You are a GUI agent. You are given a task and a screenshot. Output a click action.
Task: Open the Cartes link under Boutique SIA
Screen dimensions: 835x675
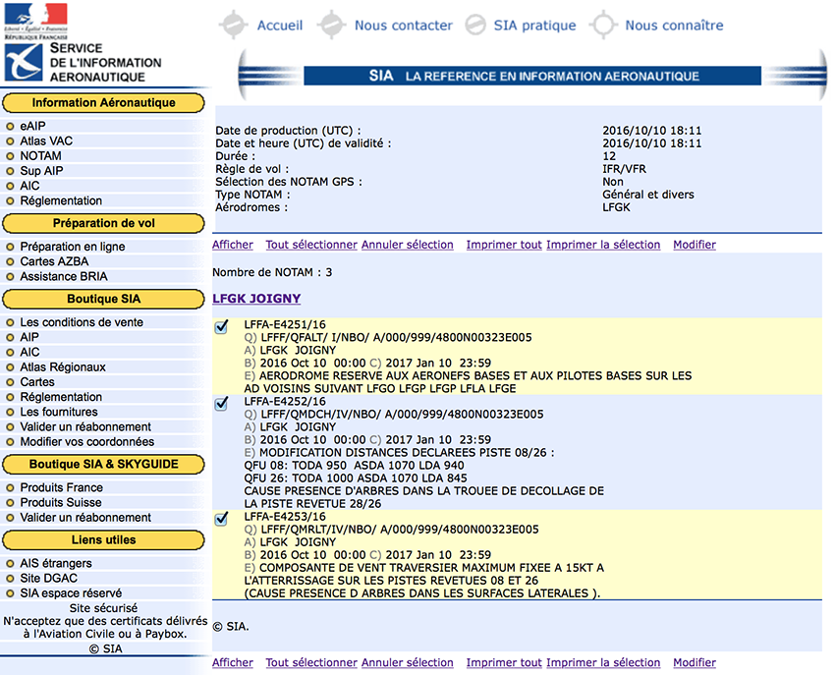click(x=37, y=382)
